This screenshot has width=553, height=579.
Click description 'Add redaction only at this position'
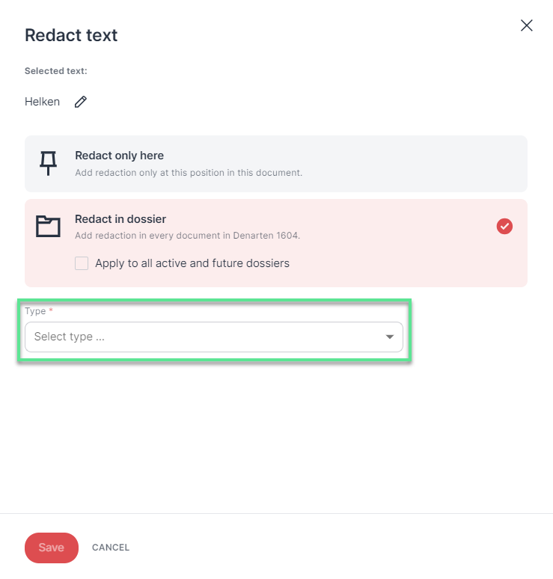(x=189, y=173)
